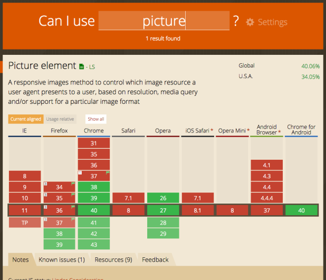The image size is (326, 280).
Task: Click the flag icon on Chrome 37
Action: (x=108, y=173)
